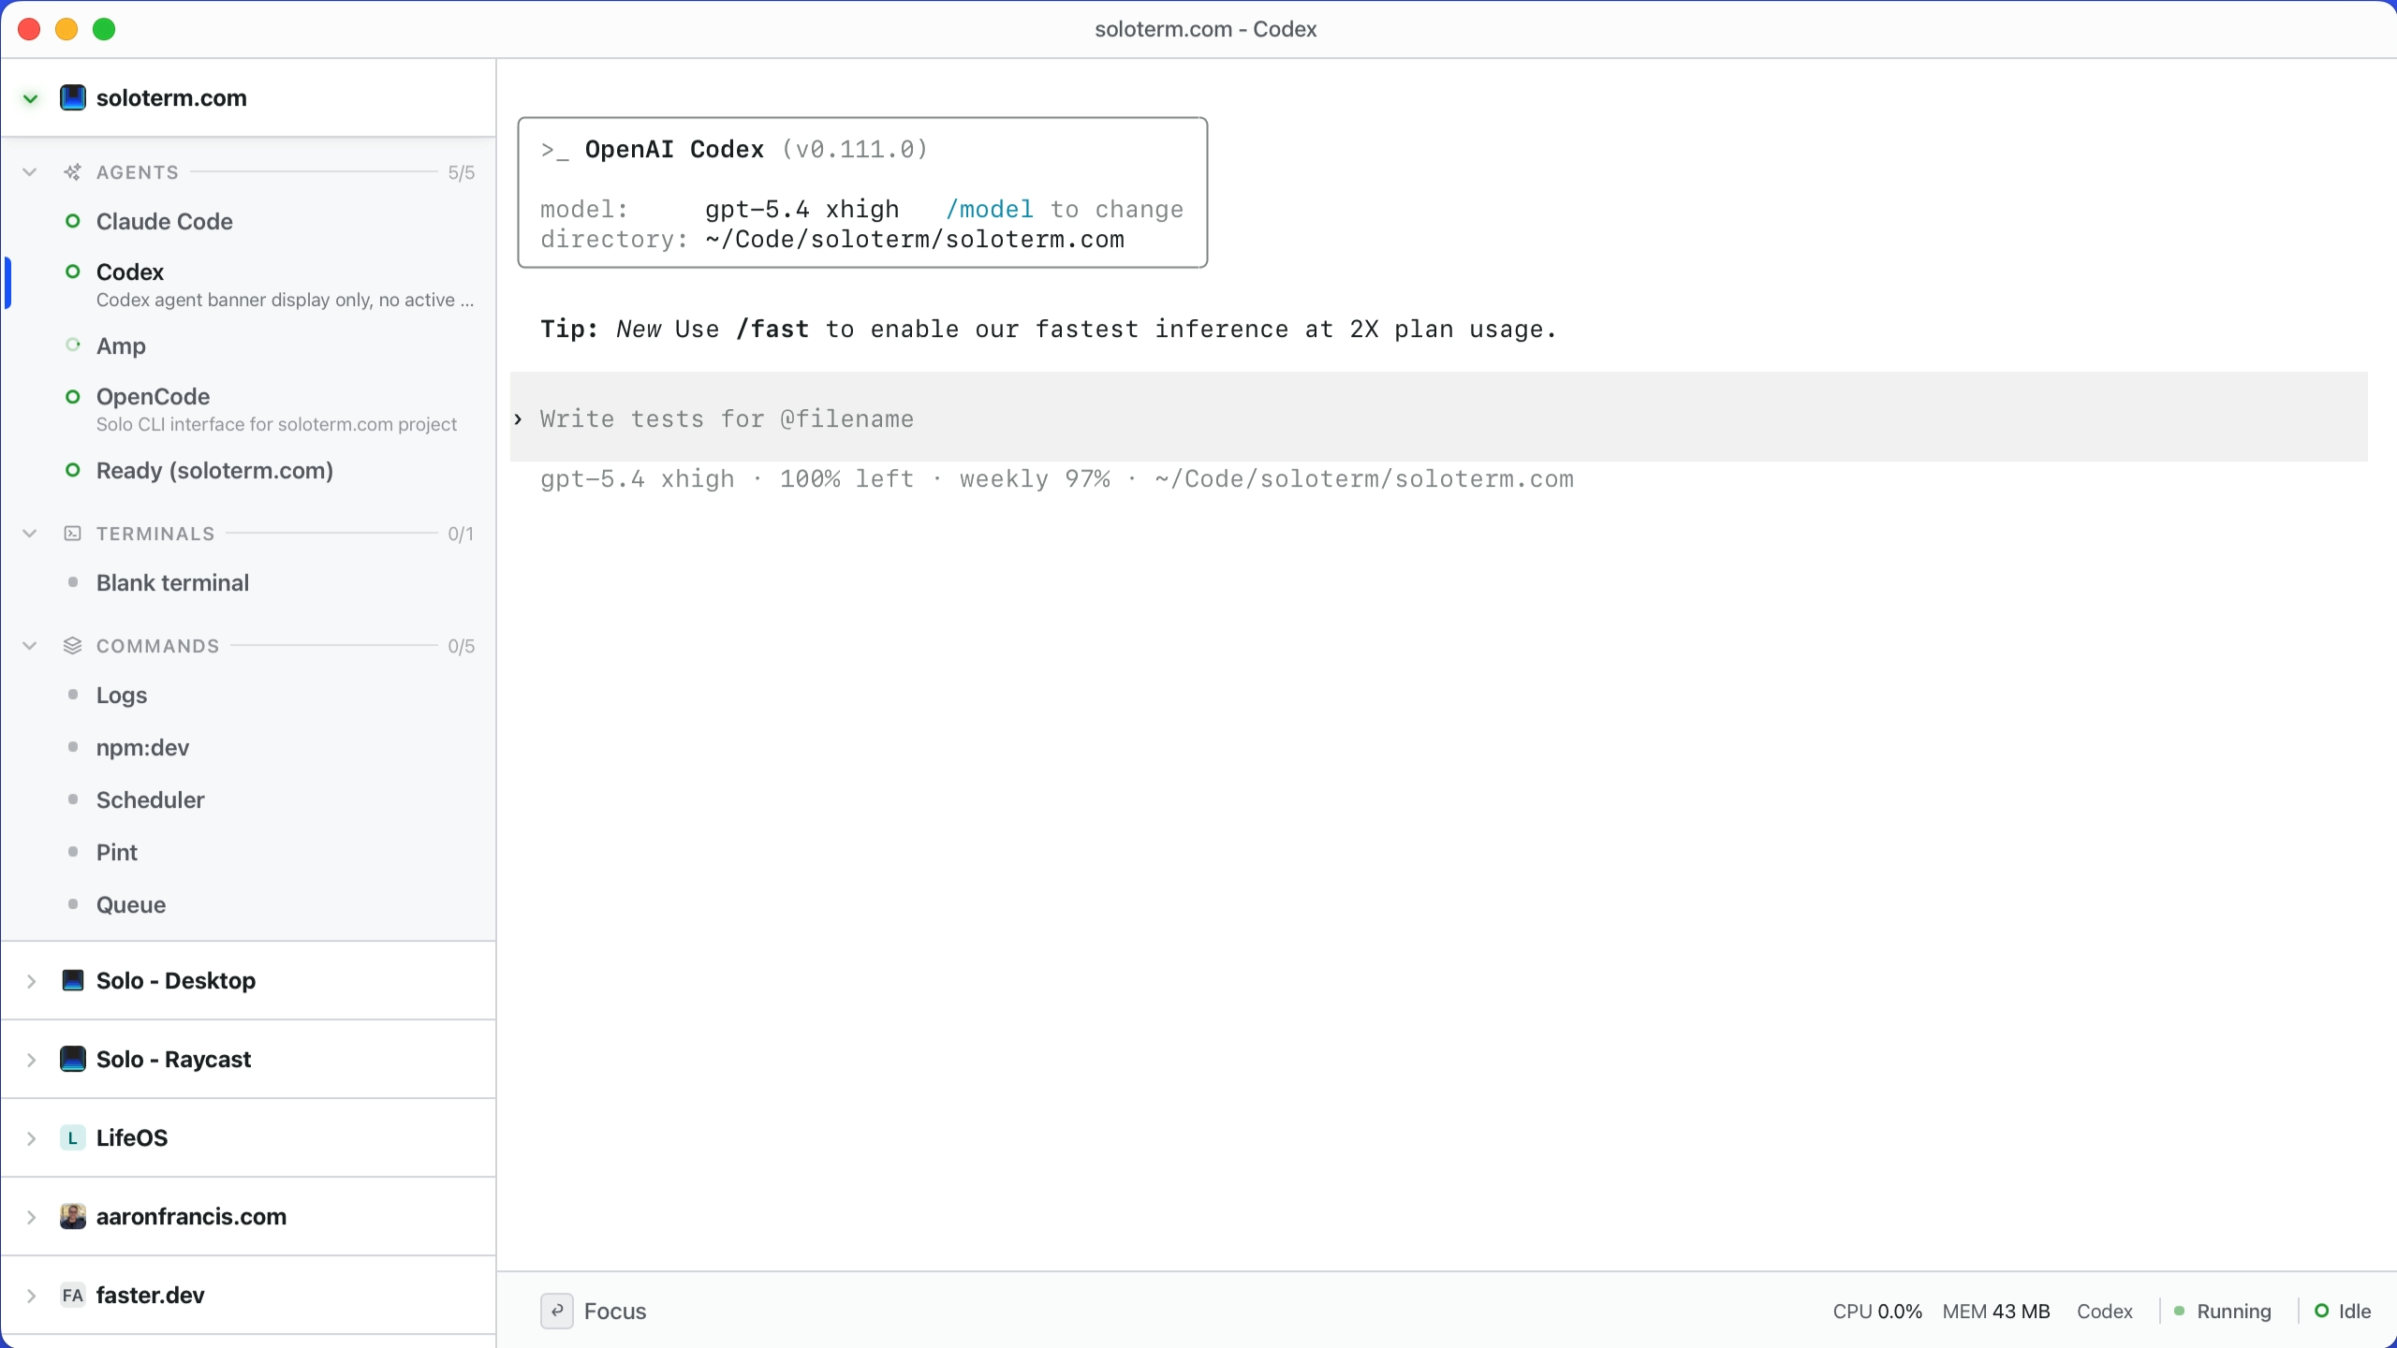
Task: Click the Focus return-key icon
Action: 557,1311
